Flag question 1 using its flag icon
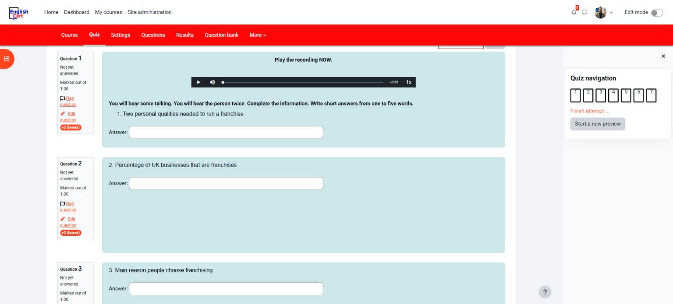673x304 pixels. pos(63,98)
